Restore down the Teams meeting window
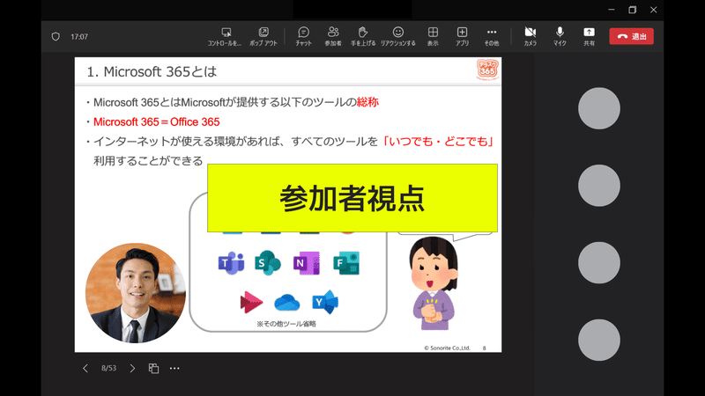 [x=633, y=10]
